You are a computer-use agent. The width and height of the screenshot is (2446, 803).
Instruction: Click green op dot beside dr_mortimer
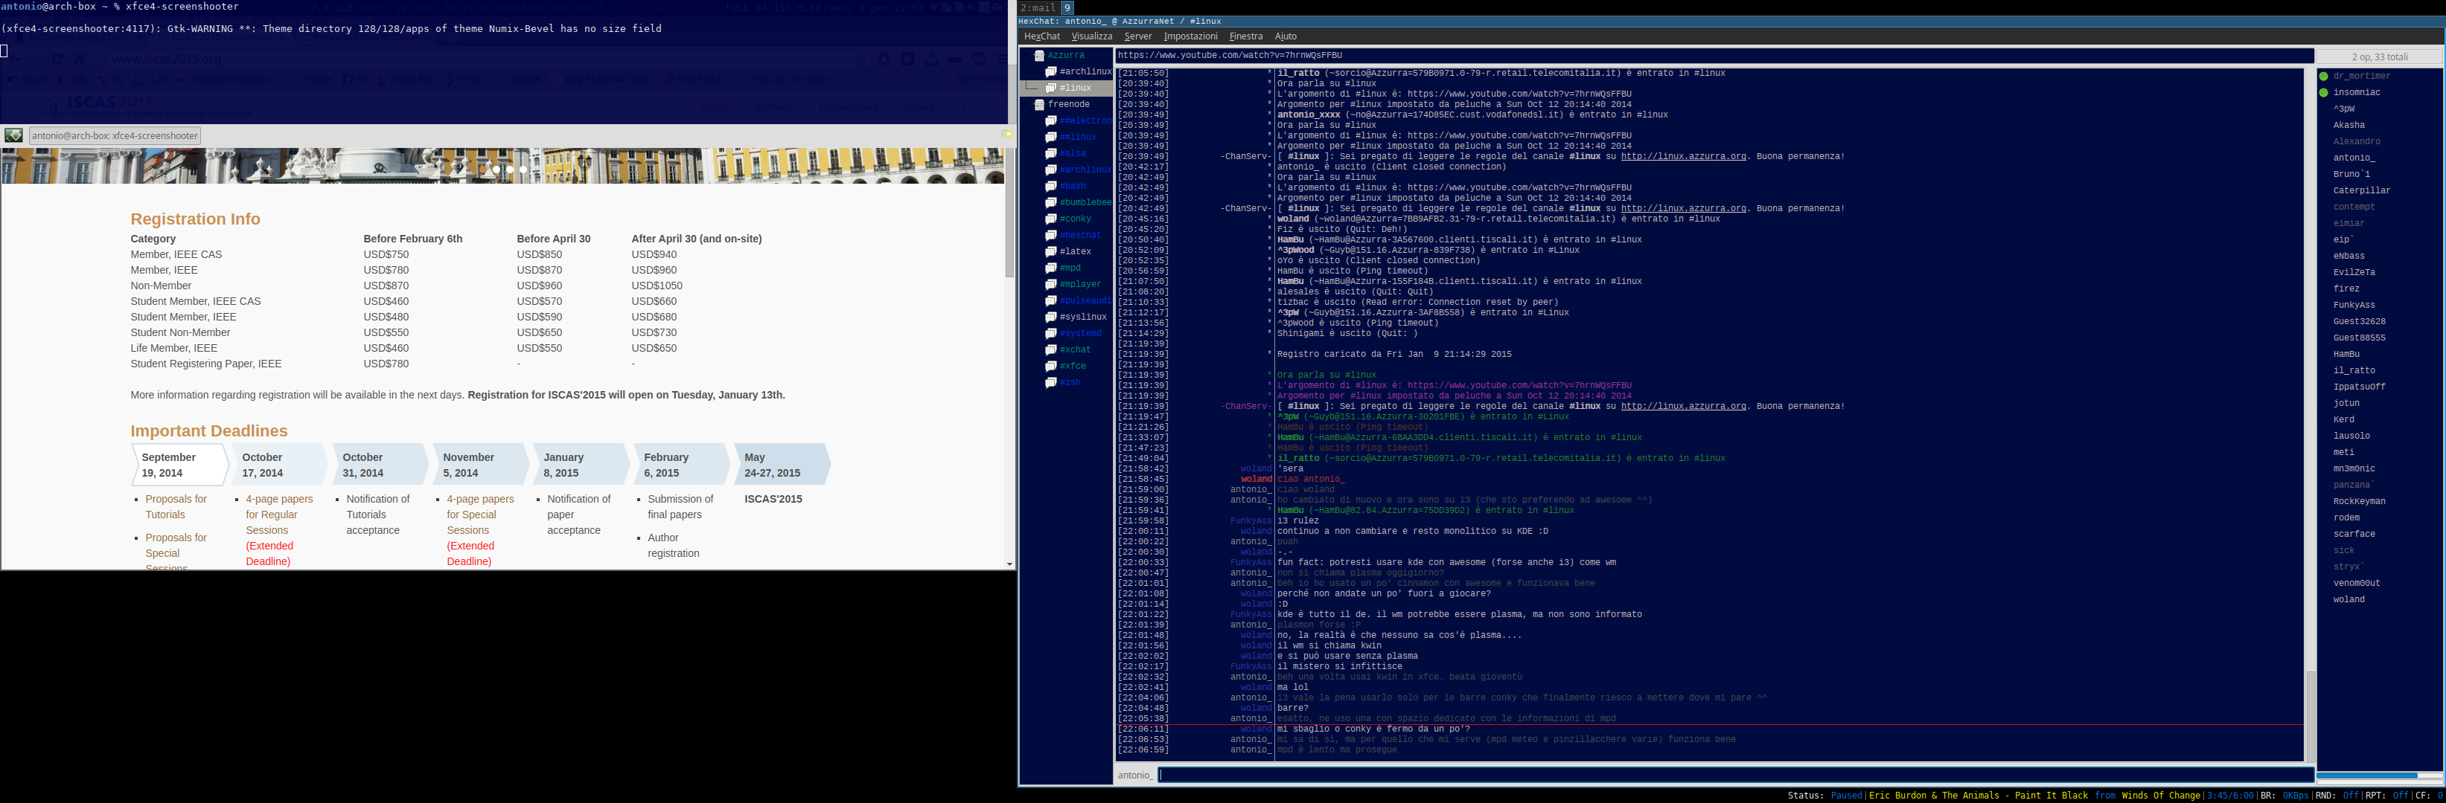coord(2323,77)
